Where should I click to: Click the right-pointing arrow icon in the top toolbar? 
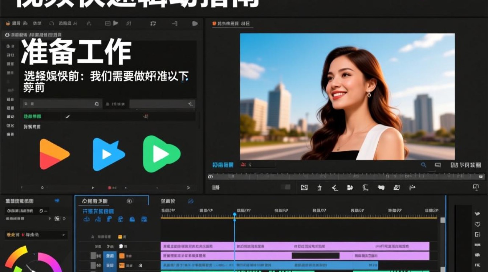coord(174,24)
